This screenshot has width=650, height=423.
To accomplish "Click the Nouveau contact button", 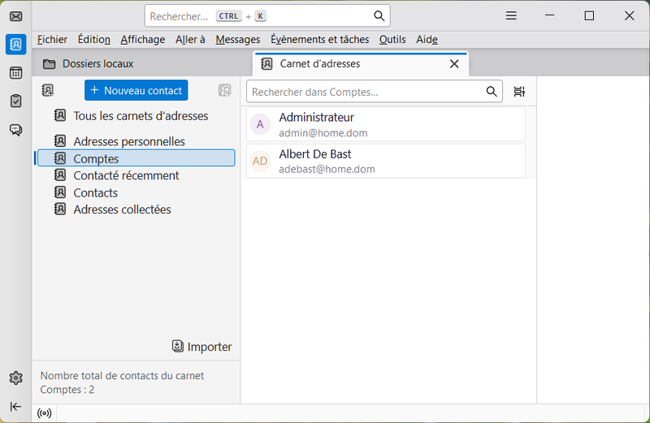I will pos(136,90).
